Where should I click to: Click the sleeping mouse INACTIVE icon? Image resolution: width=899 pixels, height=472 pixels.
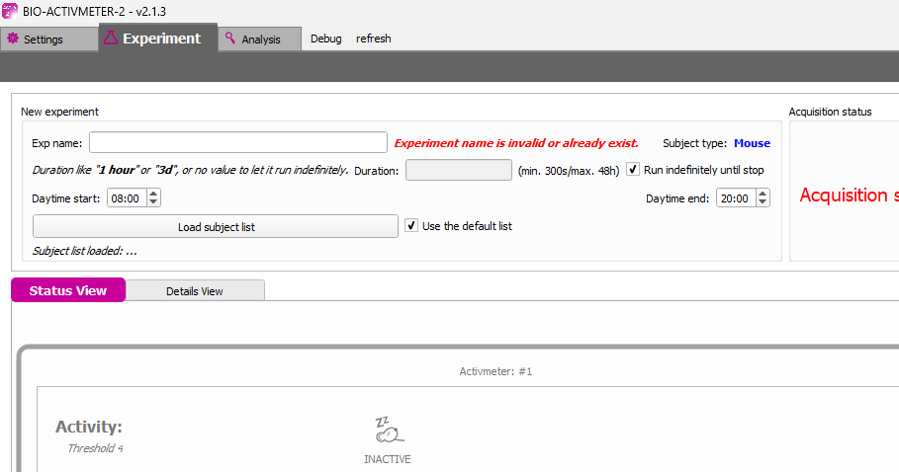[x=387, y=431]
